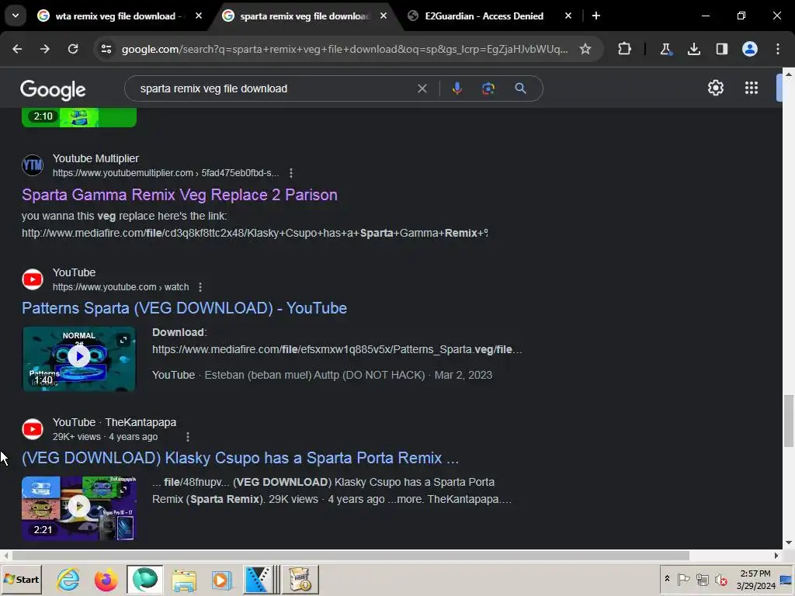Image resolution: width=795 pixels, height=596 pixels.
Task: Open Google quick settings gear
Action: click(715, 88)
